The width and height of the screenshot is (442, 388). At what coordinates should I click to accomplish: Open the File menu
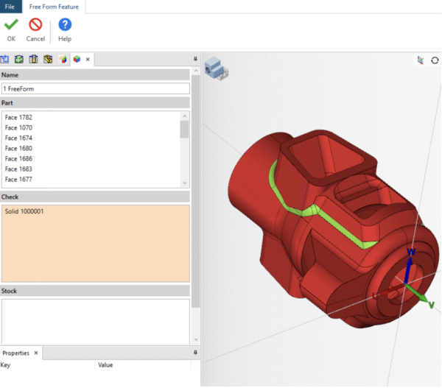pyautogui.click(x=10, y=7)
